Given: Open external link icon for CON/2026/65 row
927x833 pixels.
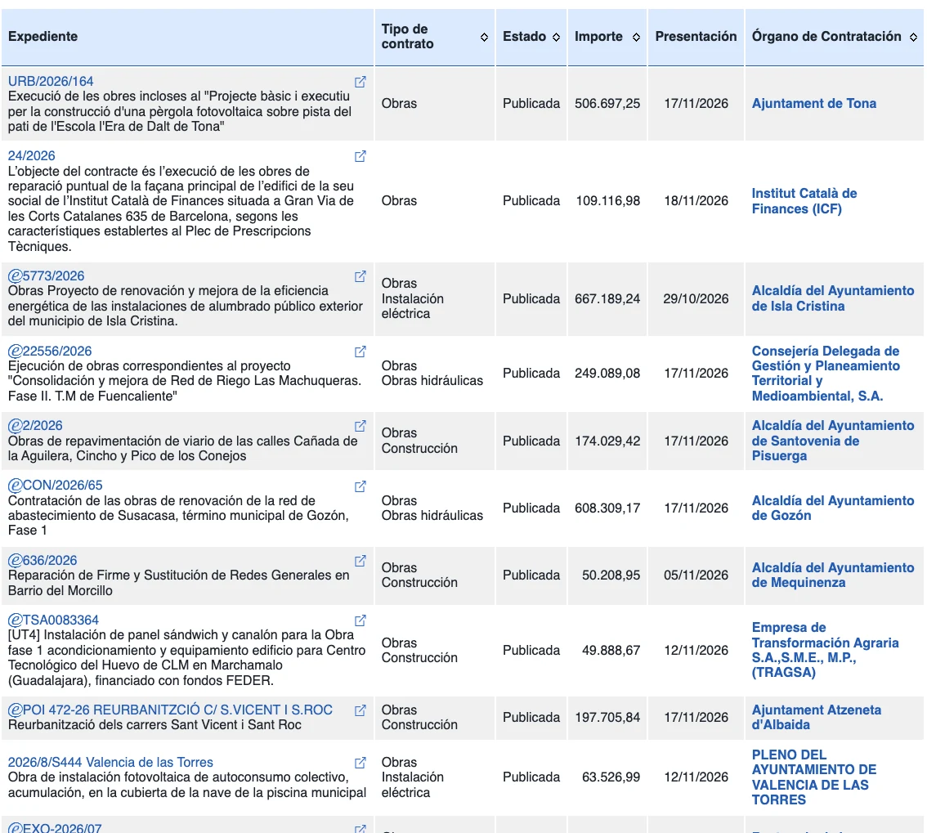Looking at the screenshot, I should 360,486.
